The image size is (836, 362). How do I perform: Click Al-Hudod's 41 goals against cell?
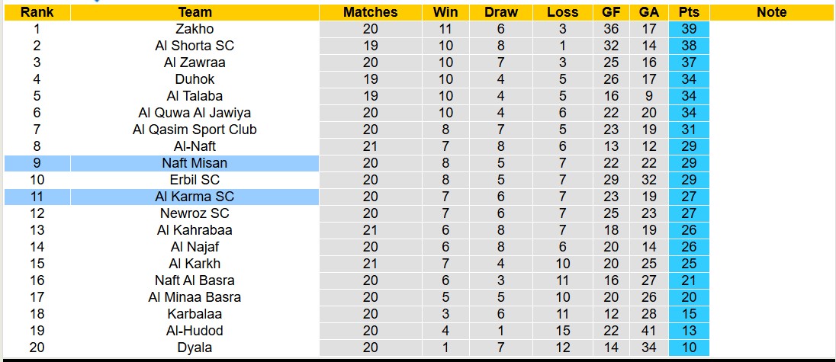click(649, 331)
